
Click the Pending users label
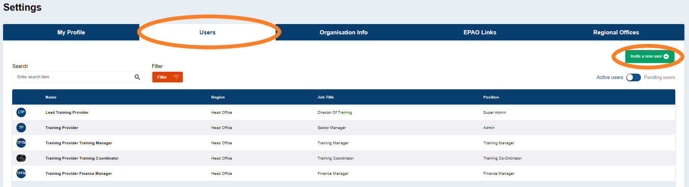pyautogui.click(x=660, y=77)
